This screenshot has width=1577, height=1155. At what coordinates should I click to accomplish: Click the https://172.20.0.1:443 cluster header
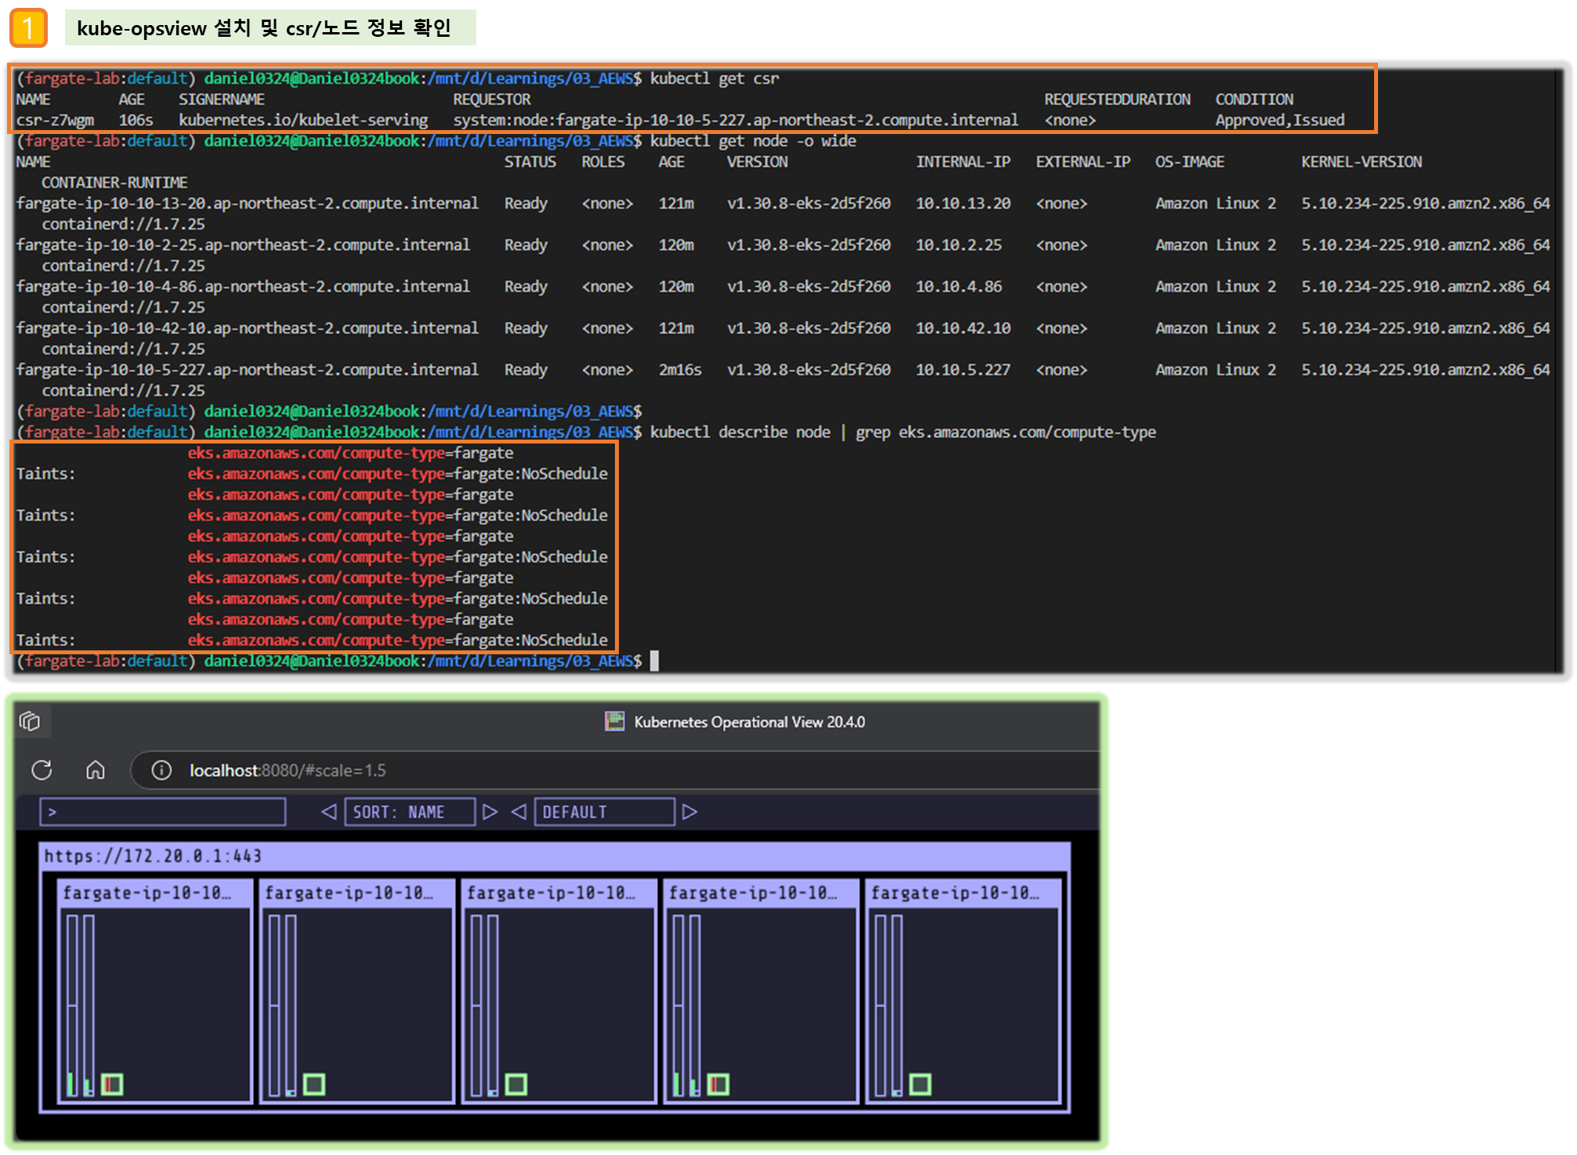[154, 856]
